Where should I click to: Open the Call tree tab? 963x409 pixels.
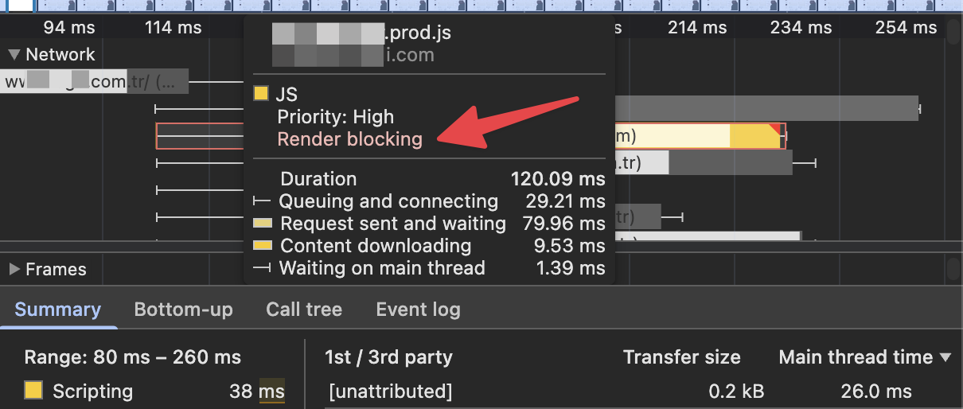pyautogui.click(x=304, y=310)
